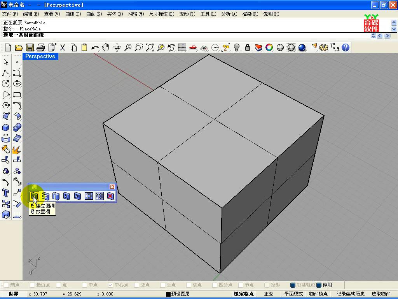
Task: Click the Rotate view icon
Action: click(117, 47)
